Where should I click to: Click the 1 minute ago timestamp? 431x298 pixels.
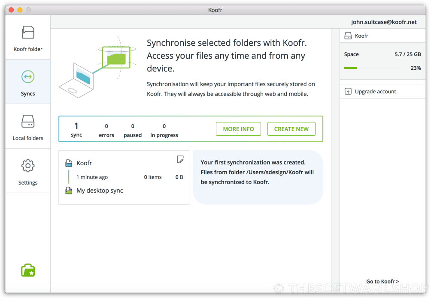point(92,177)
